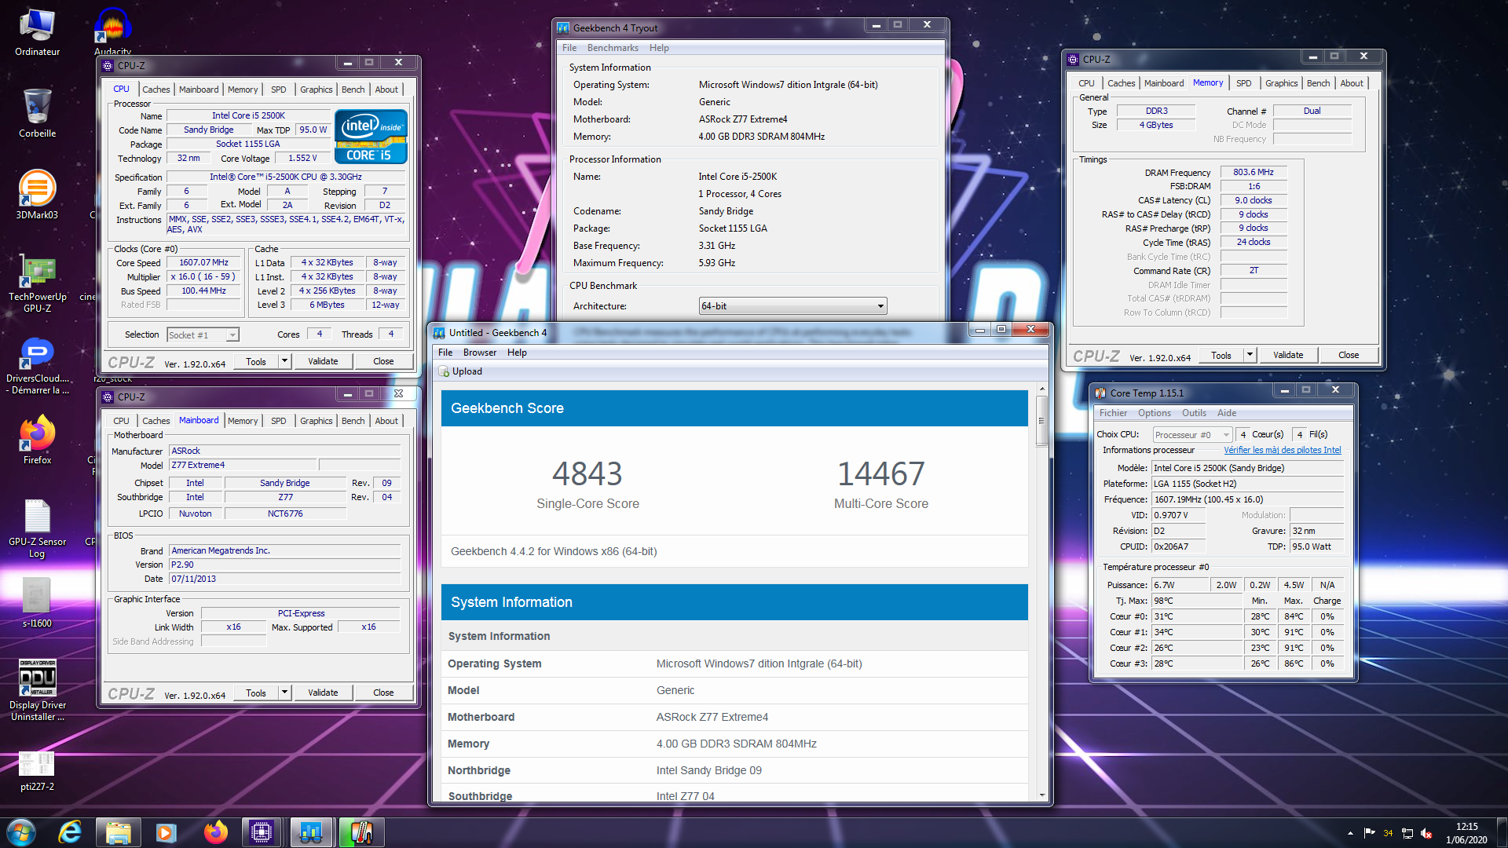This screenshot has height=848, width=1508.
Task: Click Close in top-left CPU-Z window
Action: click(383, 361)
